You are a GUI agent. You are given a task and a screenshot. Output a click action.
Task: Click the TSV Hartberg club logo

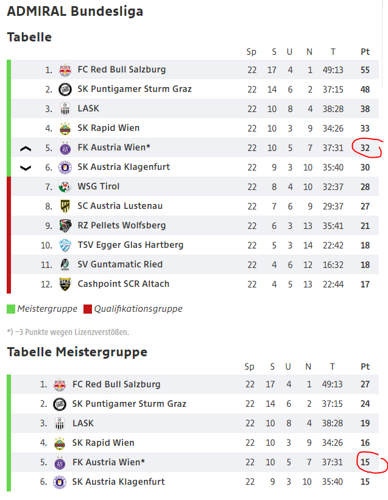pos(65,245)
